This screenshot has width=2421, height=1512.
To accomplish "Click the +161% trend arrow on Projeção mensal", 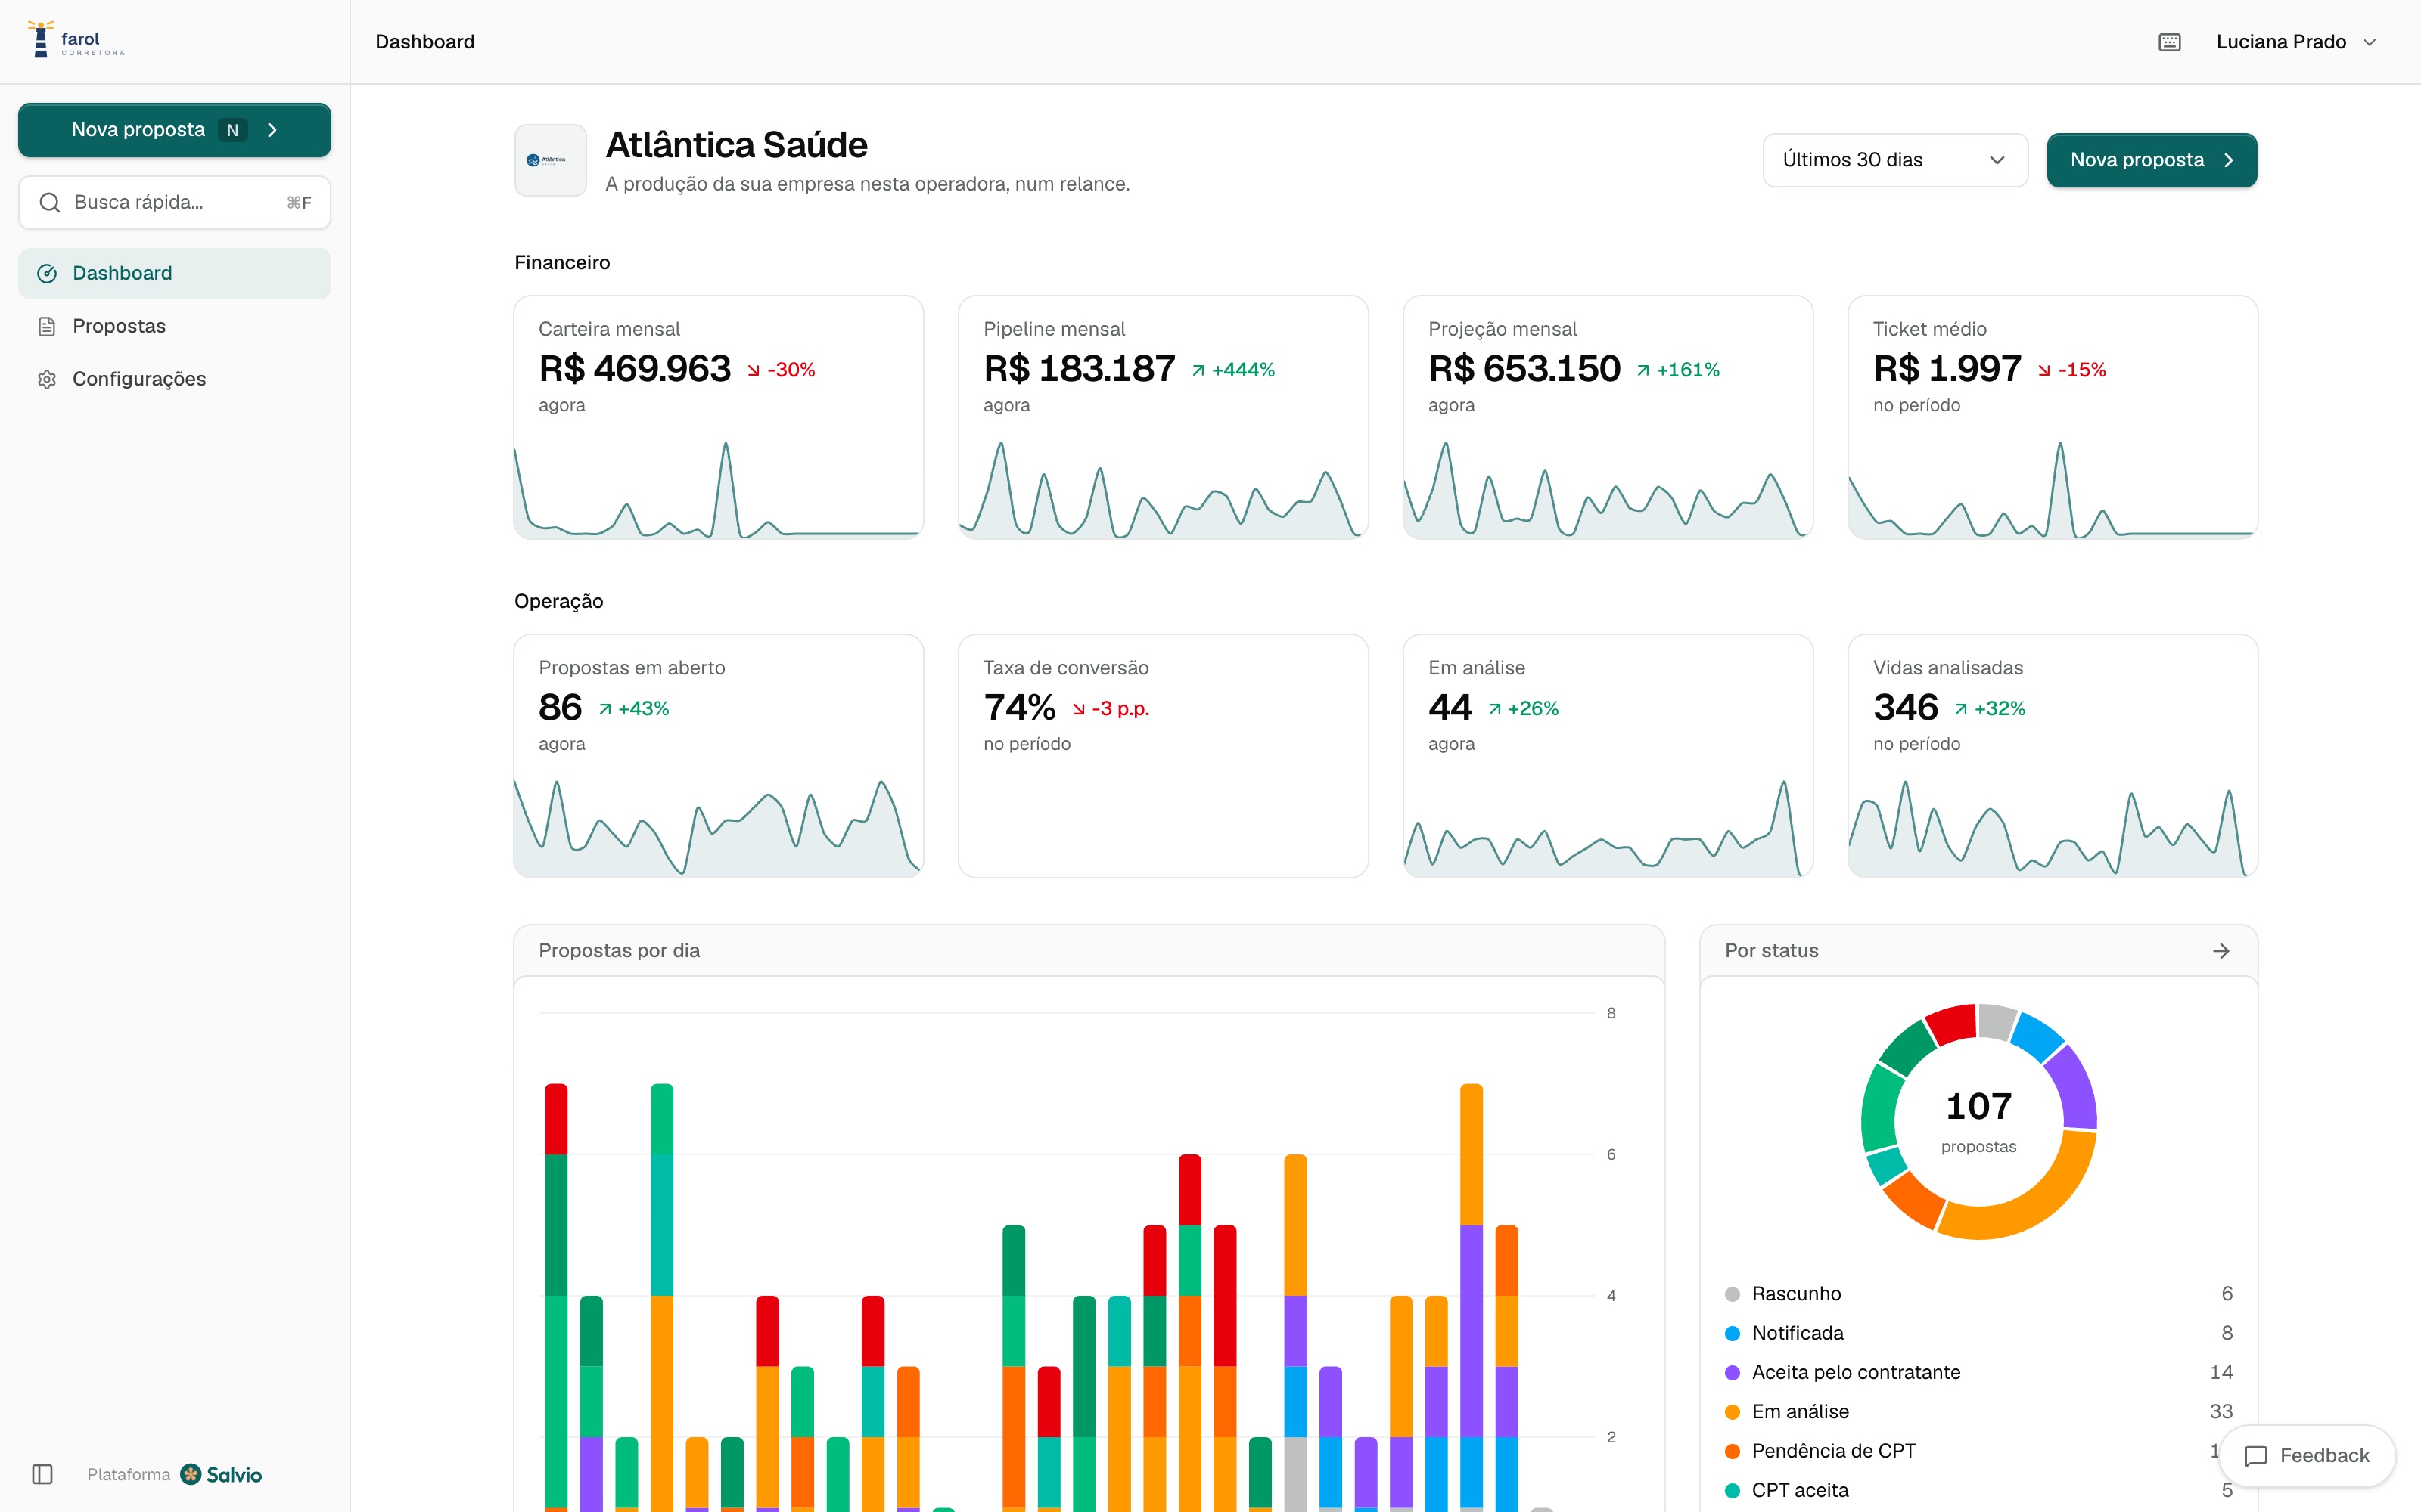I will (1642, 371).
